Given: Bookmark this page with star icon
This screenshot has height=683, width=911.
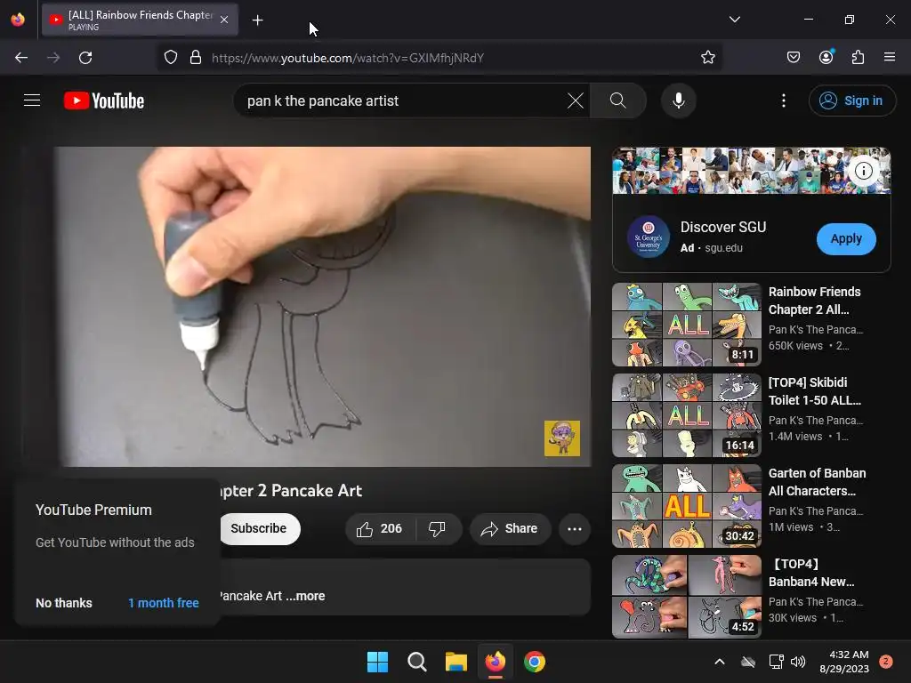Looking at the screenshot, I should [x=707, y=58].
